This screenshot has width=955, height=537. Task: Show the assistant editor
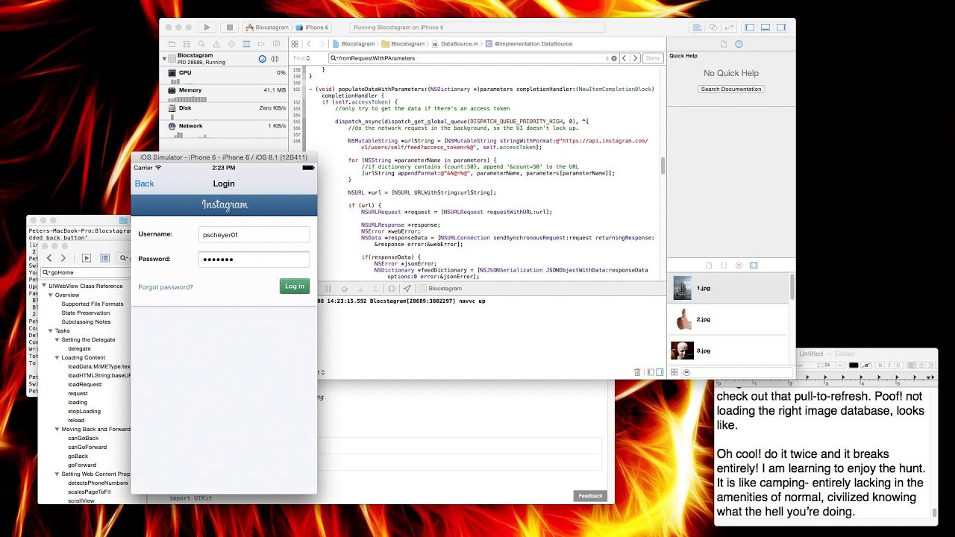tap(713, 28)
